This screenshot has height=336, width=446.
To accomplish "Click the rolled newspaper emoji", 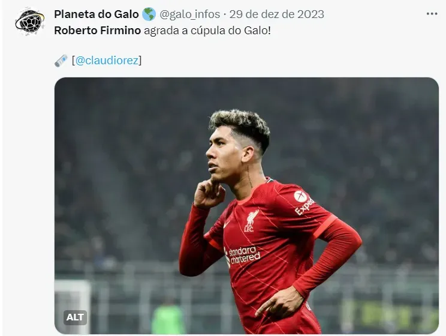I will pyautogui.click(x=61, y=61).
